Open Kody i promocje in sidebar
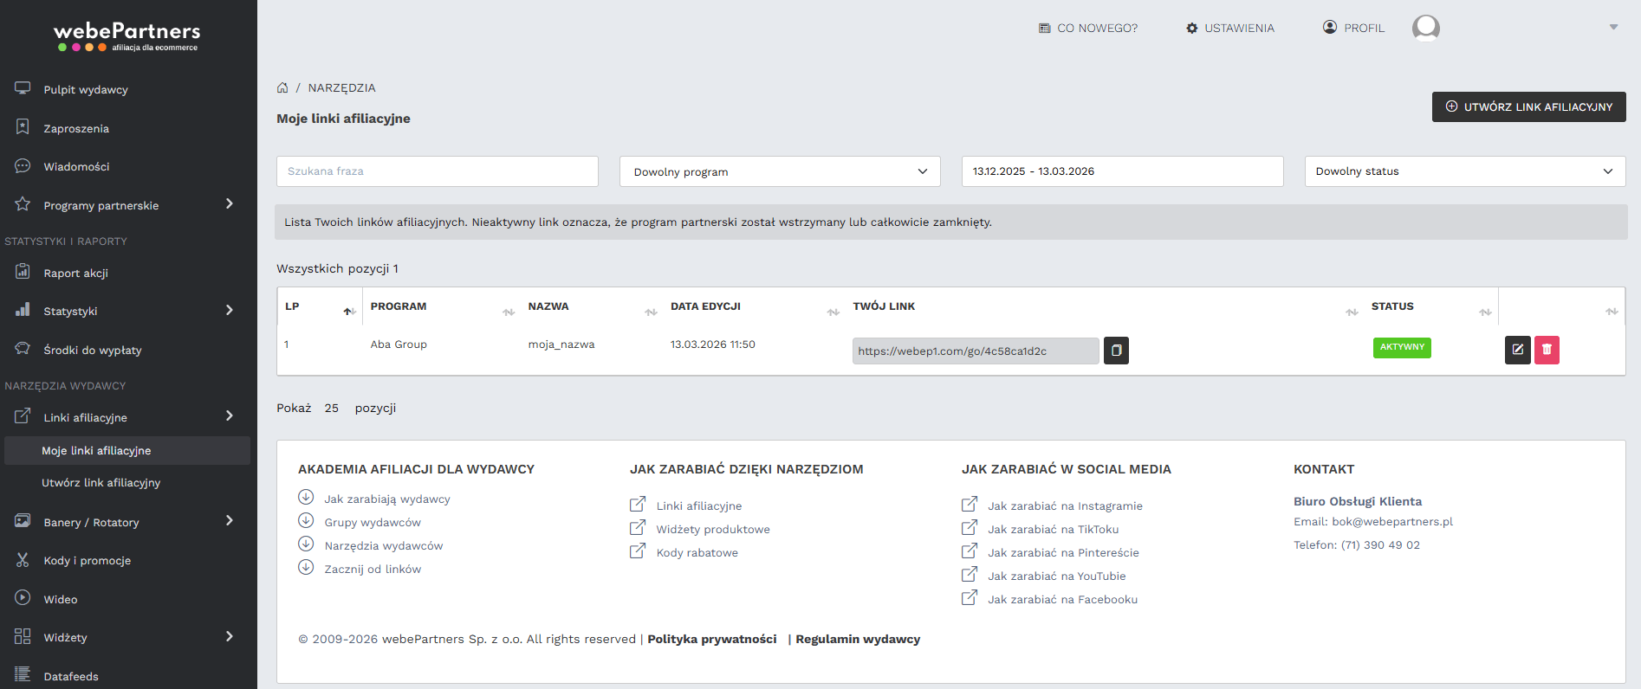1641x689 pixels. coord(87,560)
